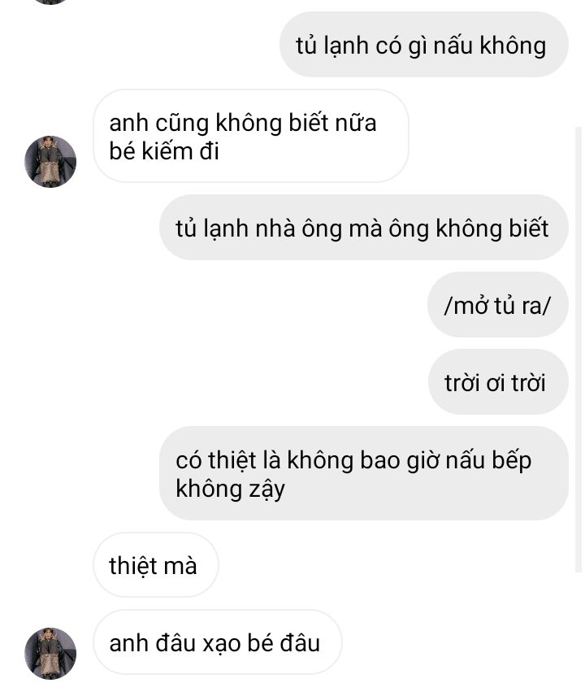This screenshot has width=585, height=683.
Task: Click the word "cũng" in the first received message
Action: pos(182,124)
